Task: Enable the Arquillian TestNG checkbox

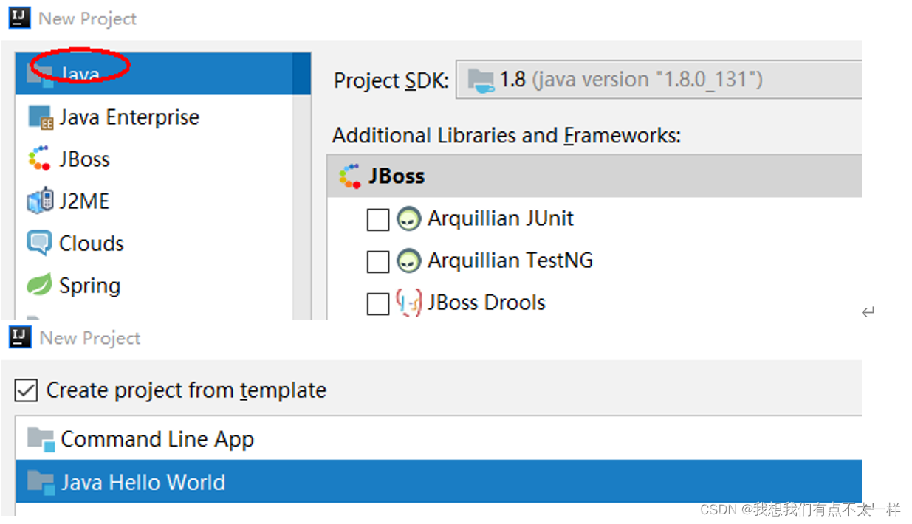Action: [378, 262]
